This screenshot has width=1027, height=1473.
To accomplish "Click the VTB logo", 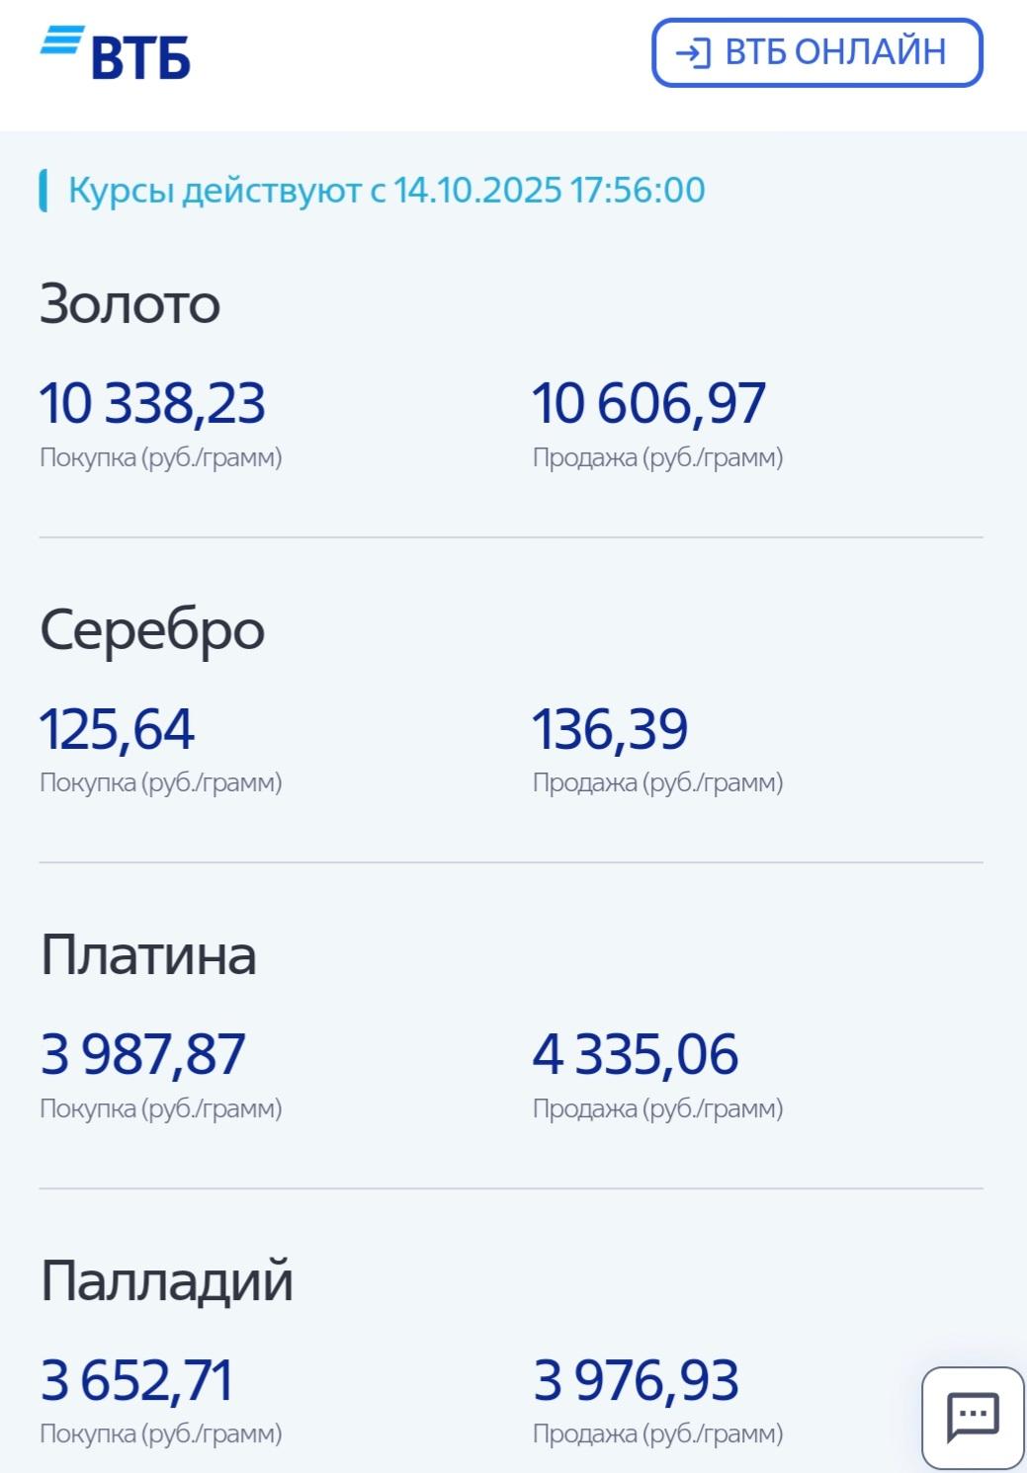I will tap(116, 54).
